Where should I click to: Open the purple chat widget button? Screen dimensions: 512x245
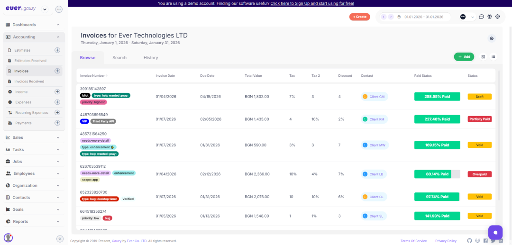(495, 232)
